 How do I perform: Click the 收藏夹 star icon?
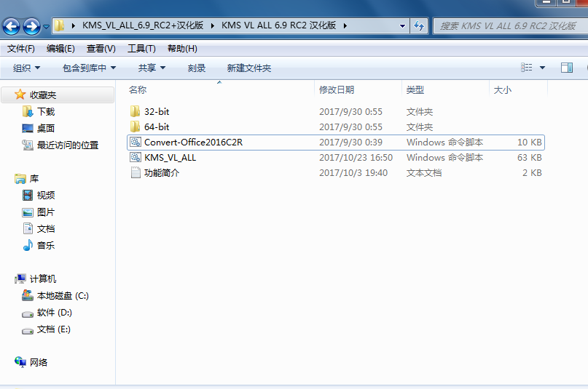[x=20, y=95]
